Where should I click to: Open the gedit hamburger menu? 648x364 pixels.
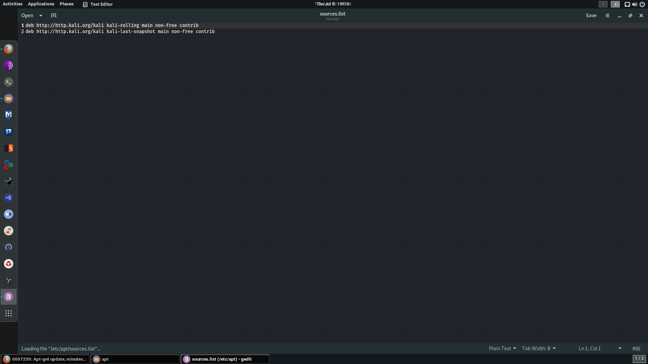[607, 16]
